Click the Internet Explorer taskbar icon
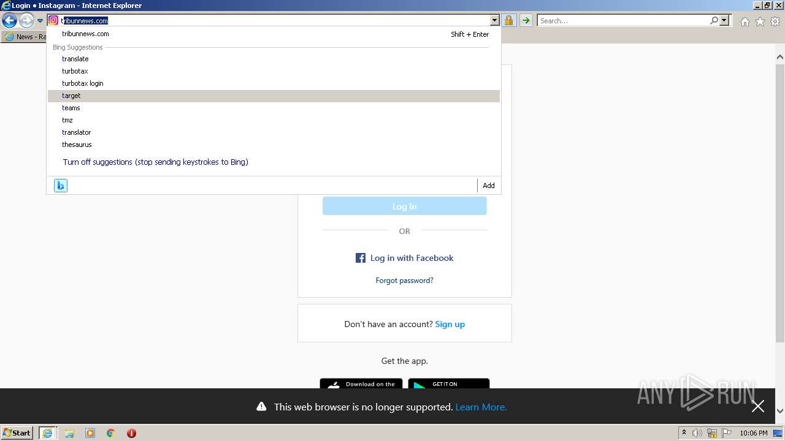 click(48, 433)
